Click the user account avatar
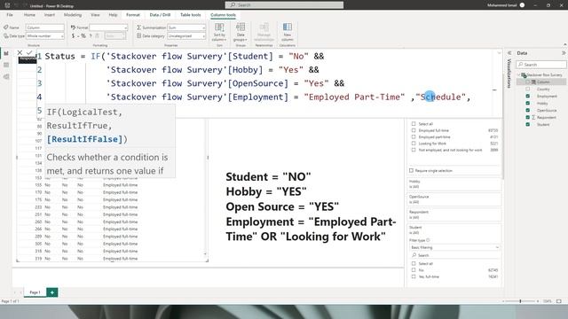The image size is (568, 319). pos(522,5)
